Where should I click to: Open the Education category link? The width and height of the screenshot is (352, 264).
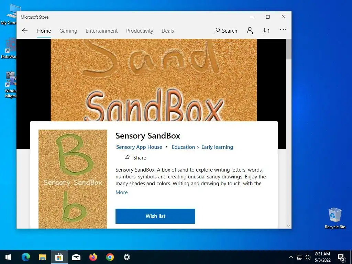click(x=183, y=147)
